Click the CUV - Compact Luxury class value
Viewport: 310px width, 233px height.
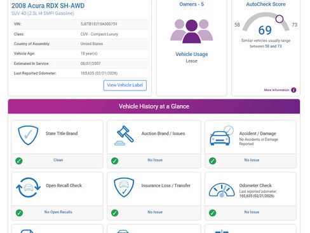[x=99, y=34]
